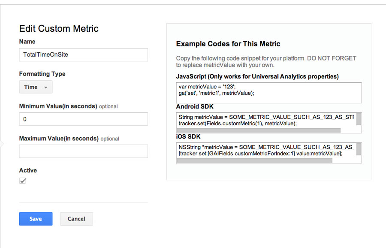Click the Name field containing TotalTimeOnSite
The width and height of the screenshot is (386, 248).
tap(84, 54)
